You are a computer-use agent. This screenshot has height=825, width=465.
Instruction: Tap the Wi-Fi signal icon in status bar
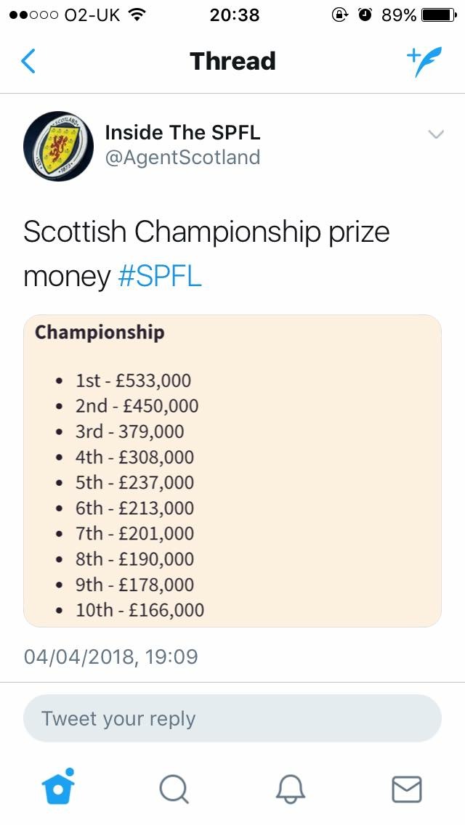[137, 15]
